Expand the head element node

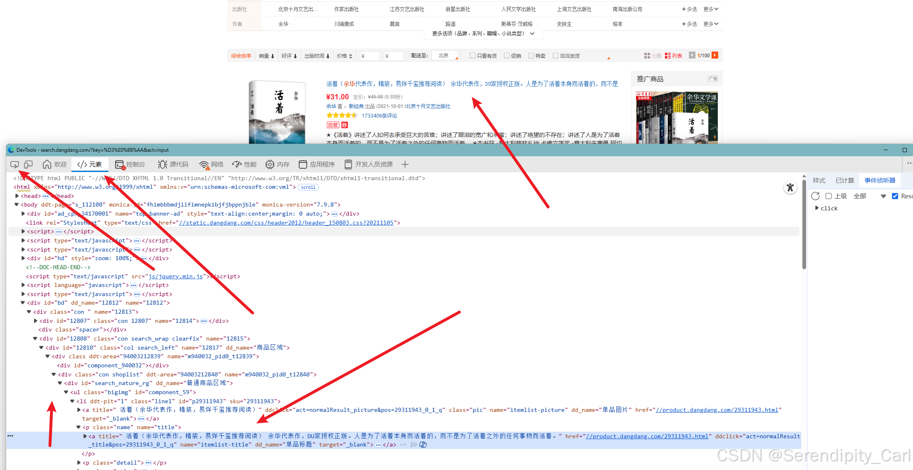pos(17,196)
